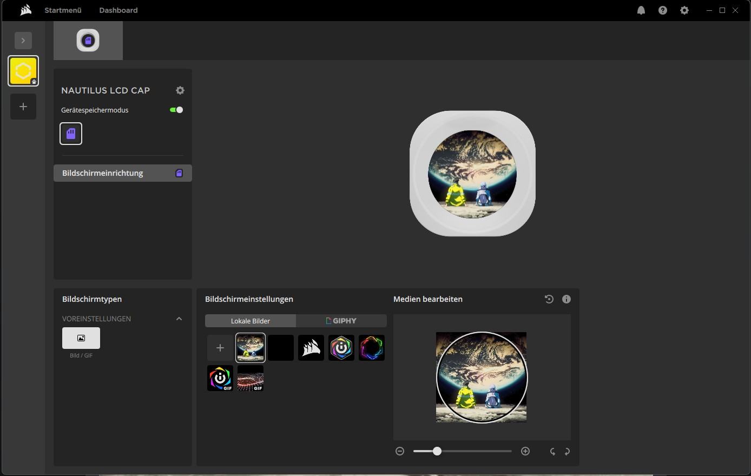Select the iCUE logo GIF thumbnail

pos(220,378)
